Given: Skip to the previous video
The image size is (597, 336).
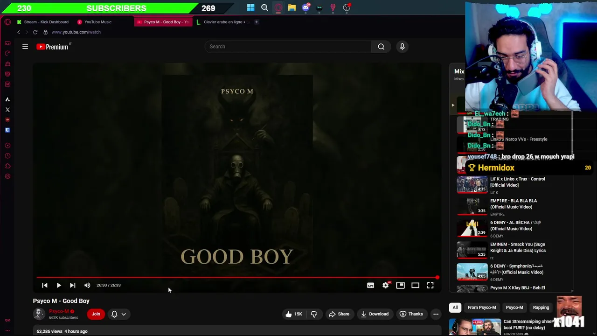Looking at the screenshot, I should [x=45, y=285].
